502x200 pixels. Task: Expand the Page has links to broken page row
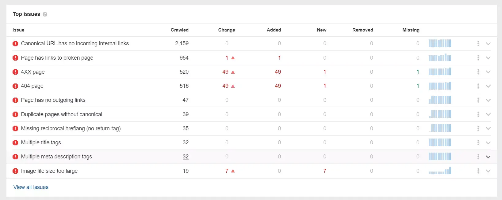tap(488, 58)
